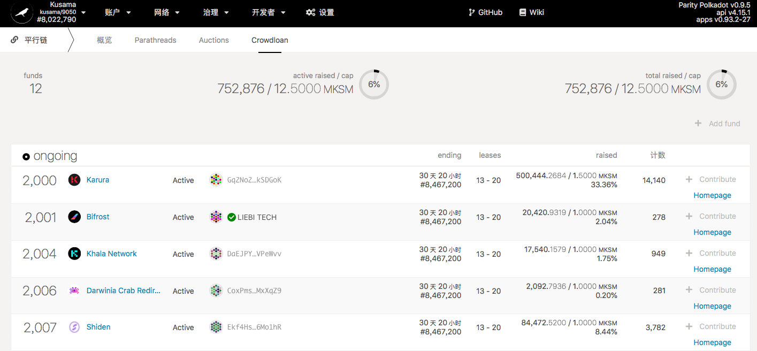
Task: Open the 开发者 dropdown menu
Action: pos(269,12)
